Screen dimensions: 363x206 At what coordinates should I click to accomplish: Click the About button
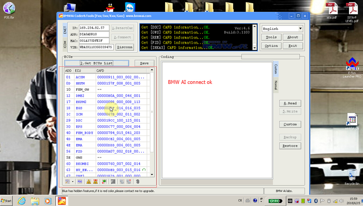coord(293,37)
